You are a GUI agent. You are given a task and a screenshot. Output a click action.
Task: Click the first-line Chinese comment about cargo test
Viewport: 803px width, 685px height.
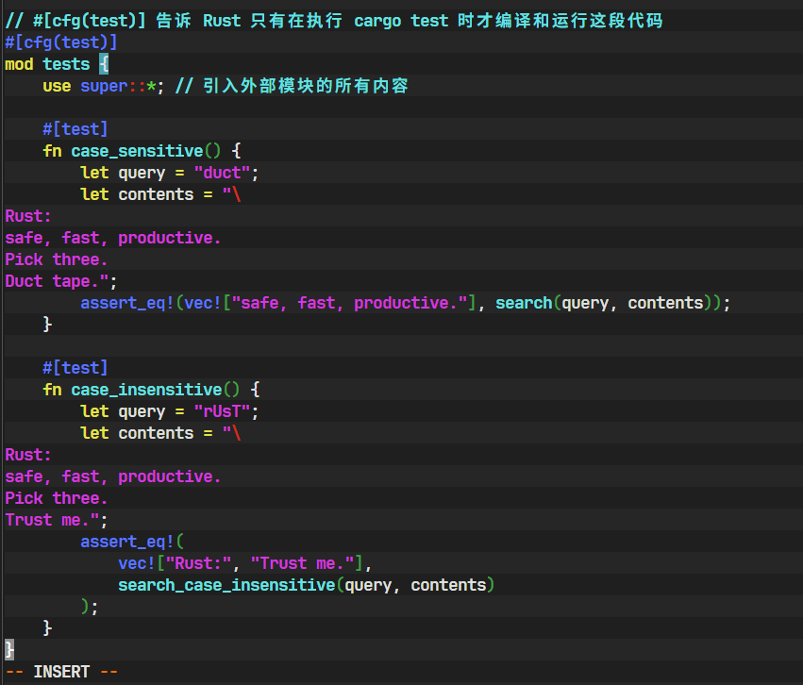(x=333, y=21)
